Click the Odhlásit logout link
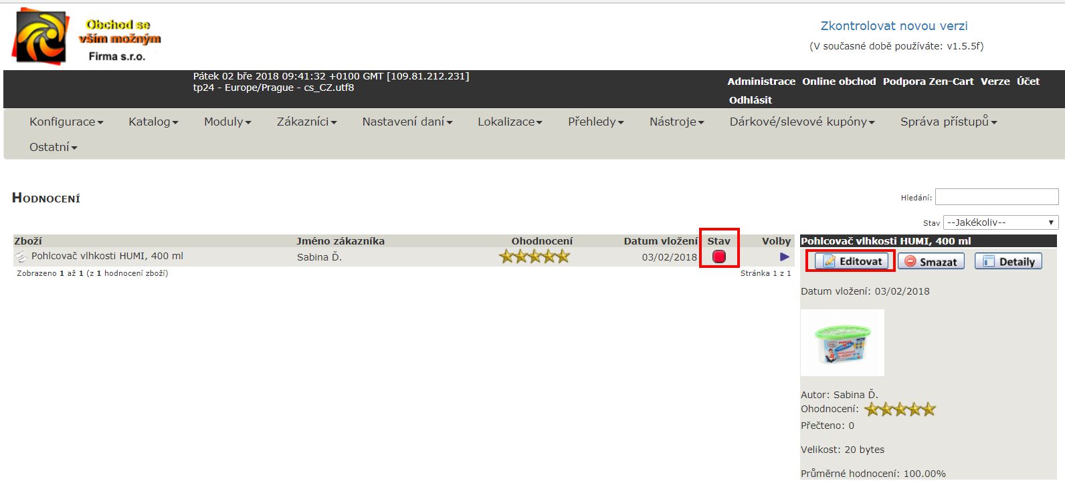Viewport: 1065px width, 487px height. 750,100
